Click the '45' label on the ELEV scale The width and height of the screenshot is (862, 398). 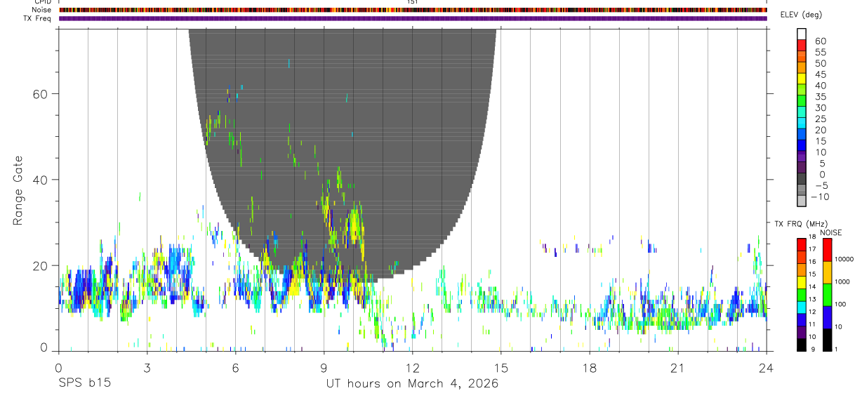pos(820,74)
